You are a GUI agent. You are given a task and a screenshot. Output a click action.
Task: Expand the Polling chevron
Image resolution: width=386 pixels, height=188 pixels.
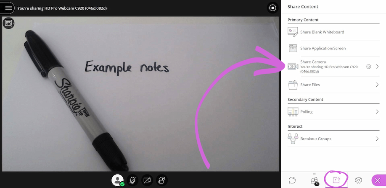pos(377,112)
